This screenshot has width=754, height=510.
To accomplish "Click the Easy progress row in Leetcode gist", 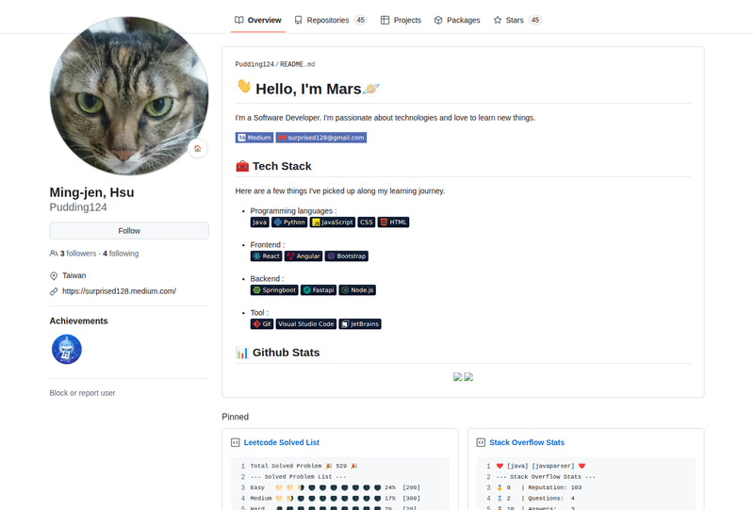I will (x=336, y=487).
